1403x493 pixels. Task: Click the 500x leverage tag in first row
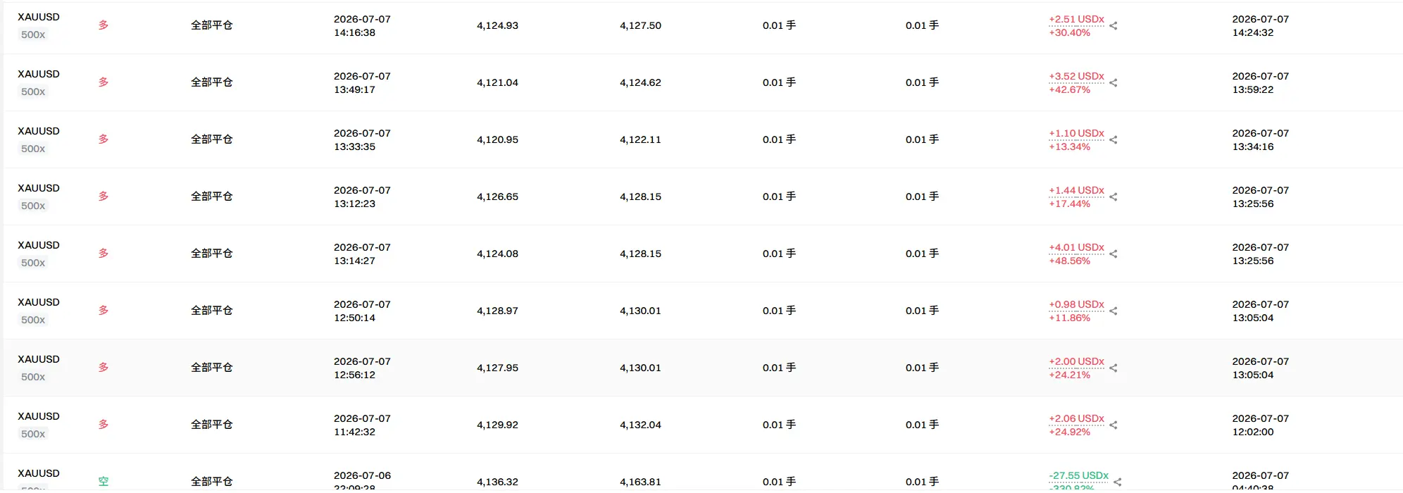[x=33, y=35]
